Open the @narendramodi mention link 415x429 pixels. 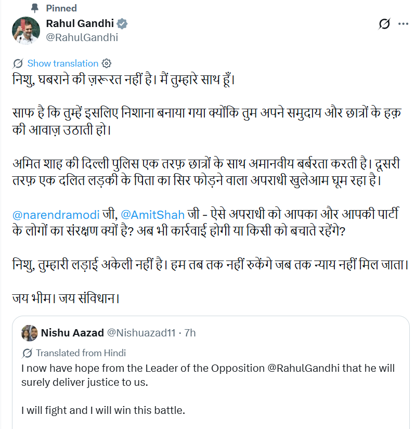pos(56,215)
